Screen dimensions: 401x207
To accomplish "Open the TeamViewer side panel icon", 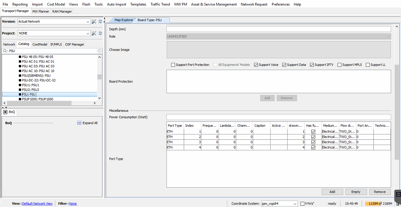I will pos(398,194).
